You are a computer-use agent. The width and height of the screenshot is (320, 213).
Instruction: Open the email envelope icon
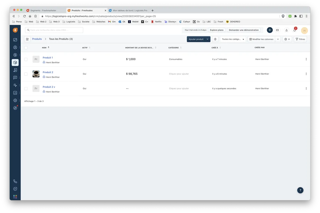coord(277,30)
